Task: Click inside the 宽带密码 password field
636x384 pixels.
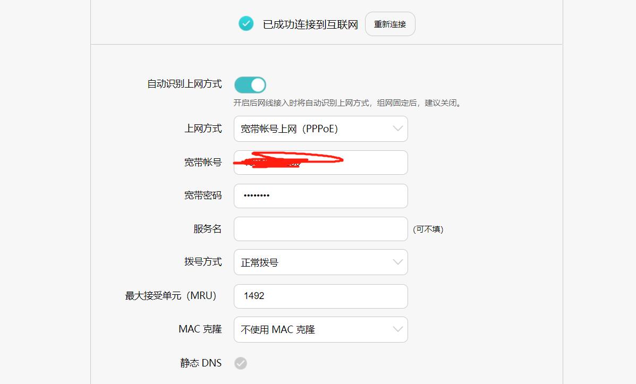Action: point(320,195)
